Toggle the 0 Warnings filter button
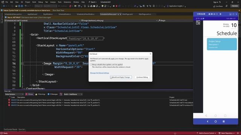 [40, 94]
